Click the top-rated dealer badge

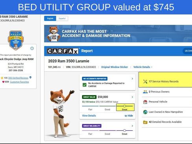pyautogui.click(x=16, y=40)
